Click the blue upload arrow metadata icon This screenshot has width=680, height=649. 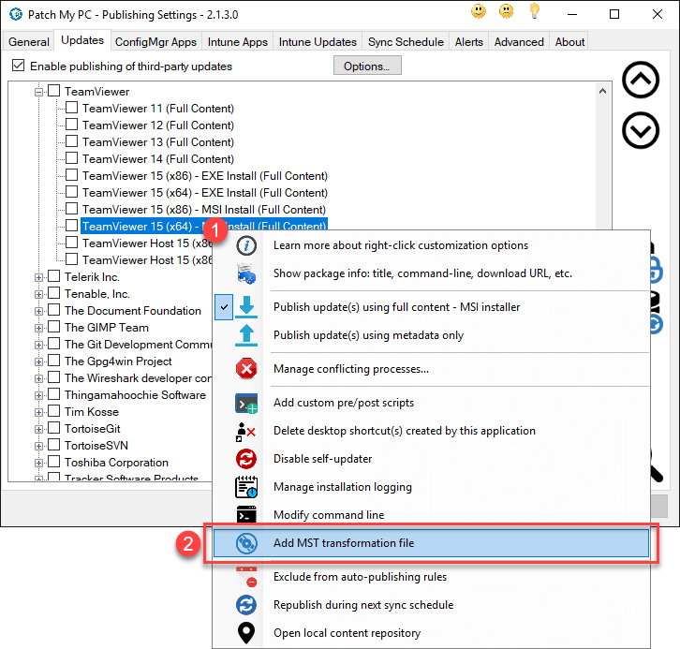(x=246, y=335)
